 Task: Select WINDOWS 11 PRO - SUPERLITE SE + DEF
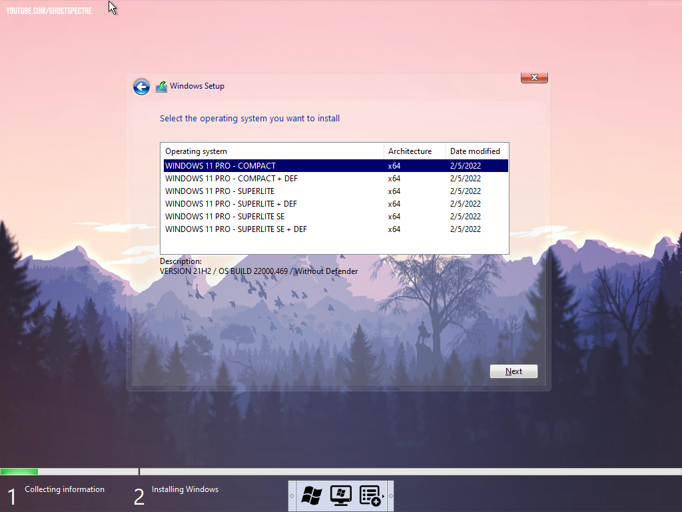point(336,229)
